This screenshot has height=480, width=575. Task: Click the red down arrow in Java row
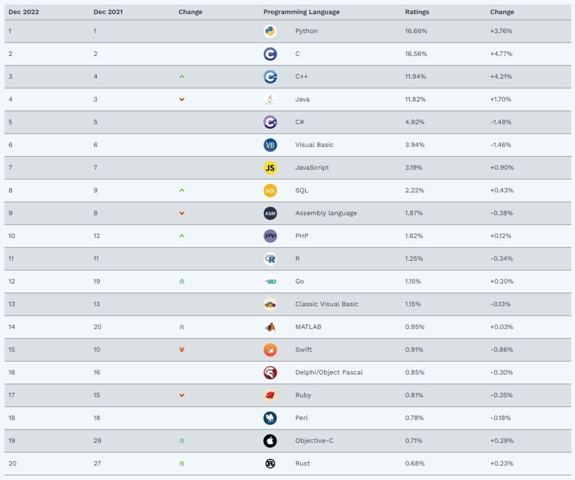coord(182,100)
